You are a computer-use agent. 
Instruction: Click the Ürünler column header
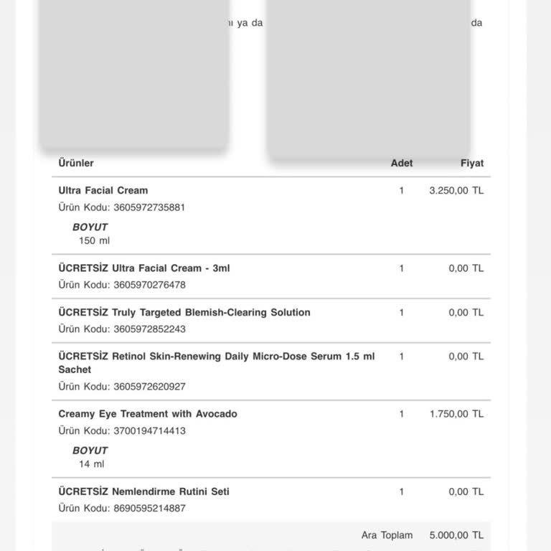tap(76, 163)
